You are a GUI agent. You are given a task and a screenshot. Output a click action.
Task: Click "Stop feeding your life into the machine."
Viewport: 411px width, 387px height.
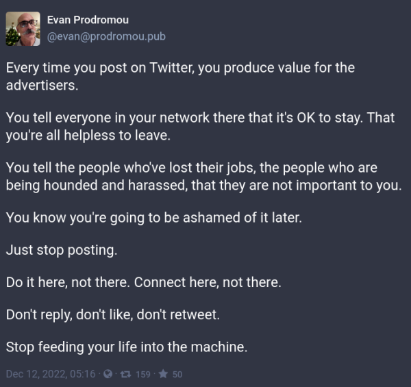click(127, 347)
